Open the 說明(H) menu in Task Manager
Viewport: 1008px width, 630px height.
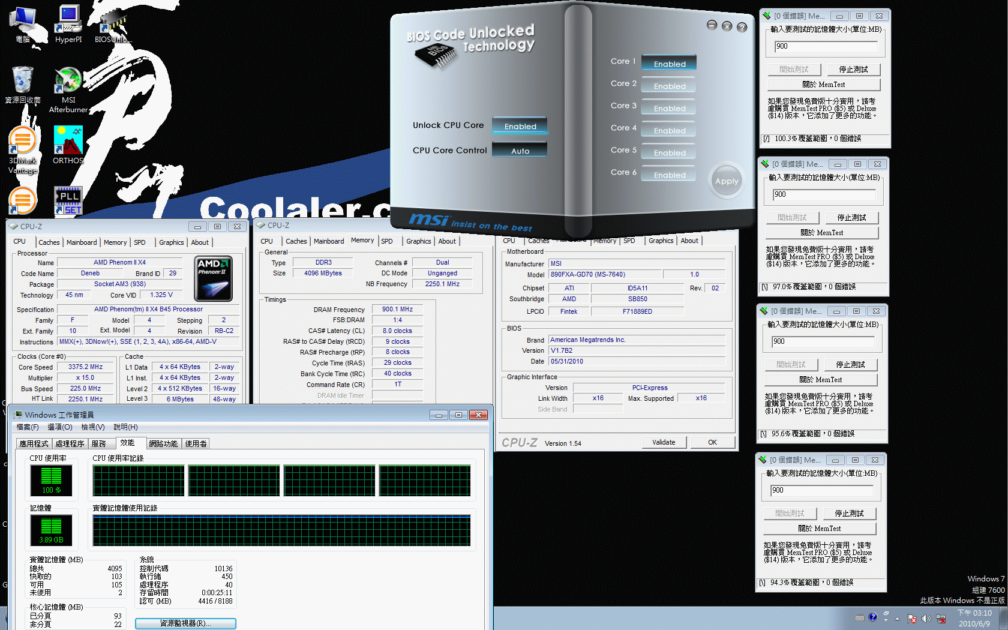point(126,427)
